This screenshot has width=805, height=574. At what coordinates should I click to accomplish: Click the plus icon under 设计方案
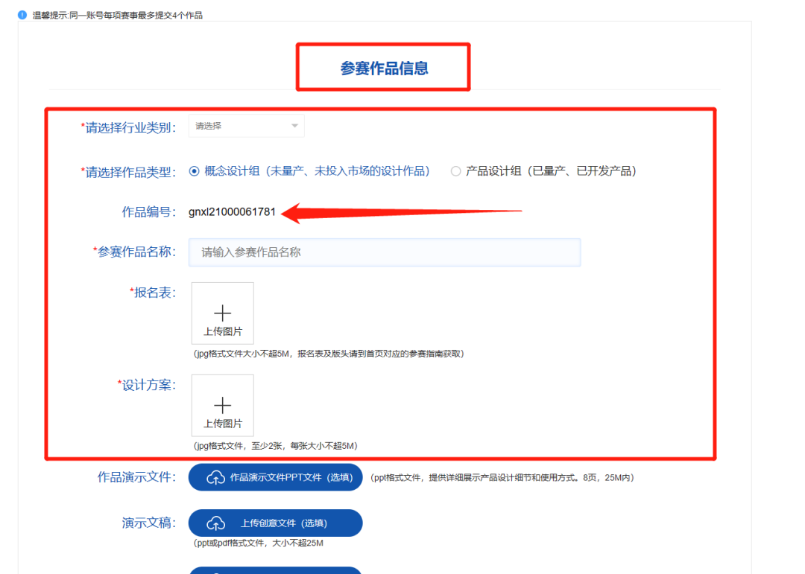tap(222, 405)
